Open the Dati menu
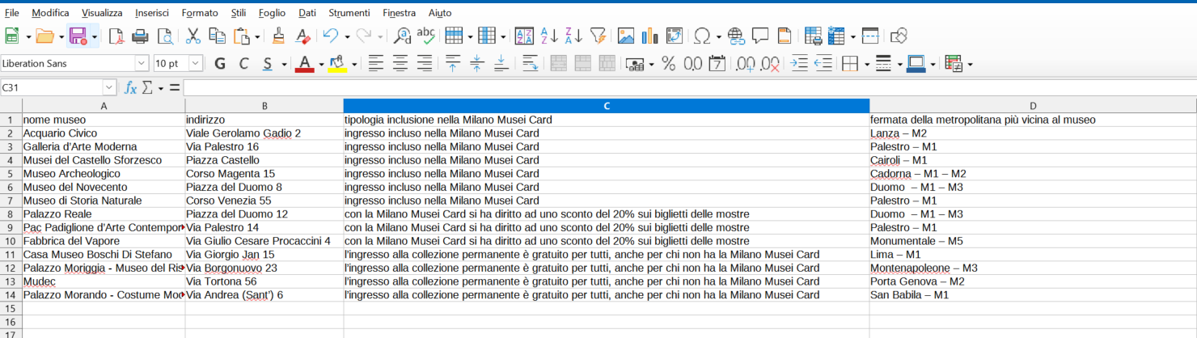 point(307,13)
